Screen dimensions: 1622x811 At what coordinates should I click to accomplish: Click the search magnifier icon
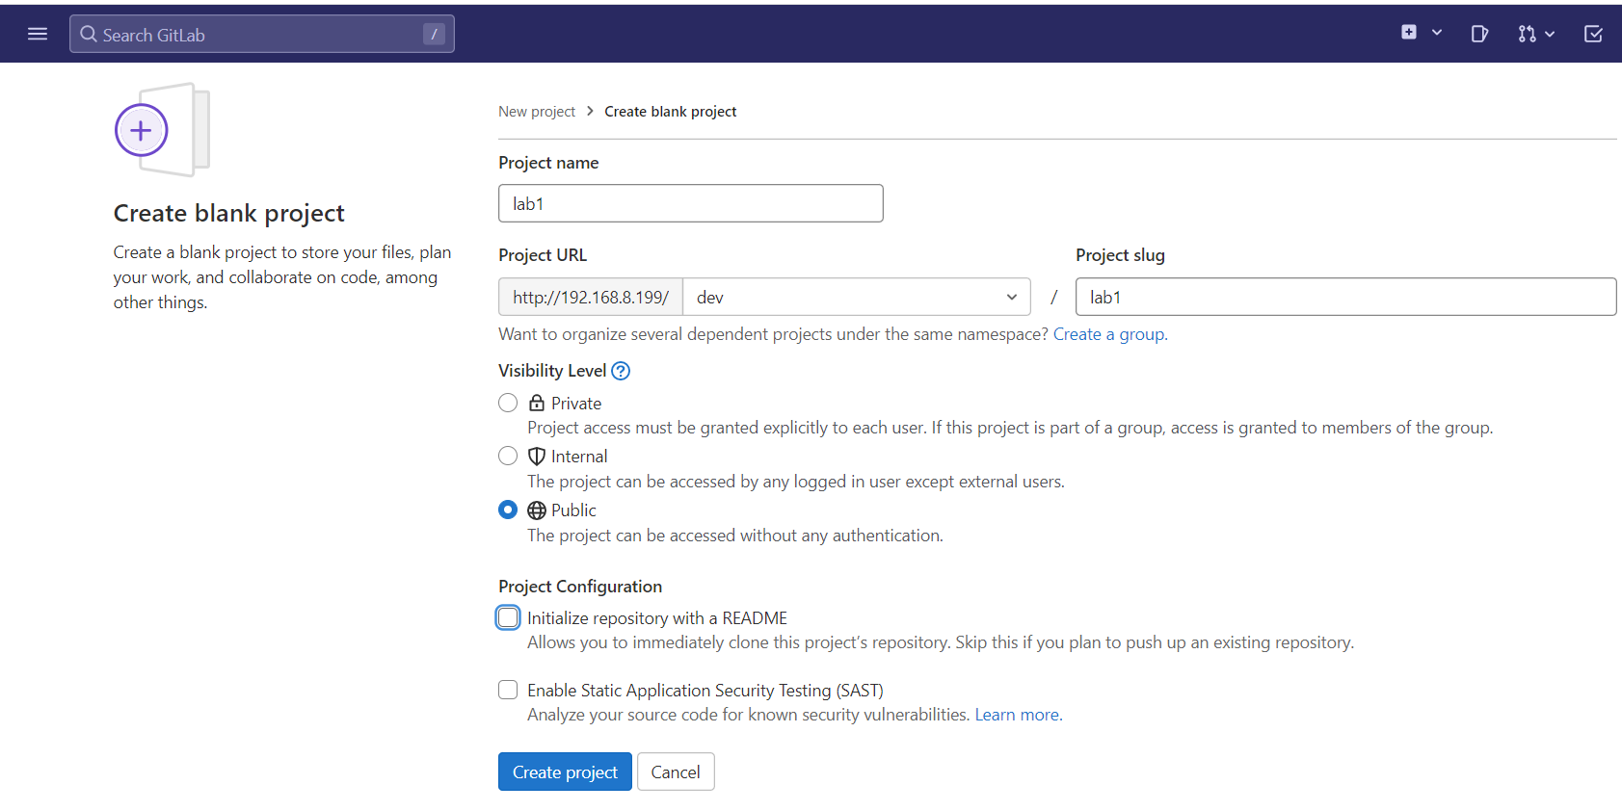tap(89, 35)
